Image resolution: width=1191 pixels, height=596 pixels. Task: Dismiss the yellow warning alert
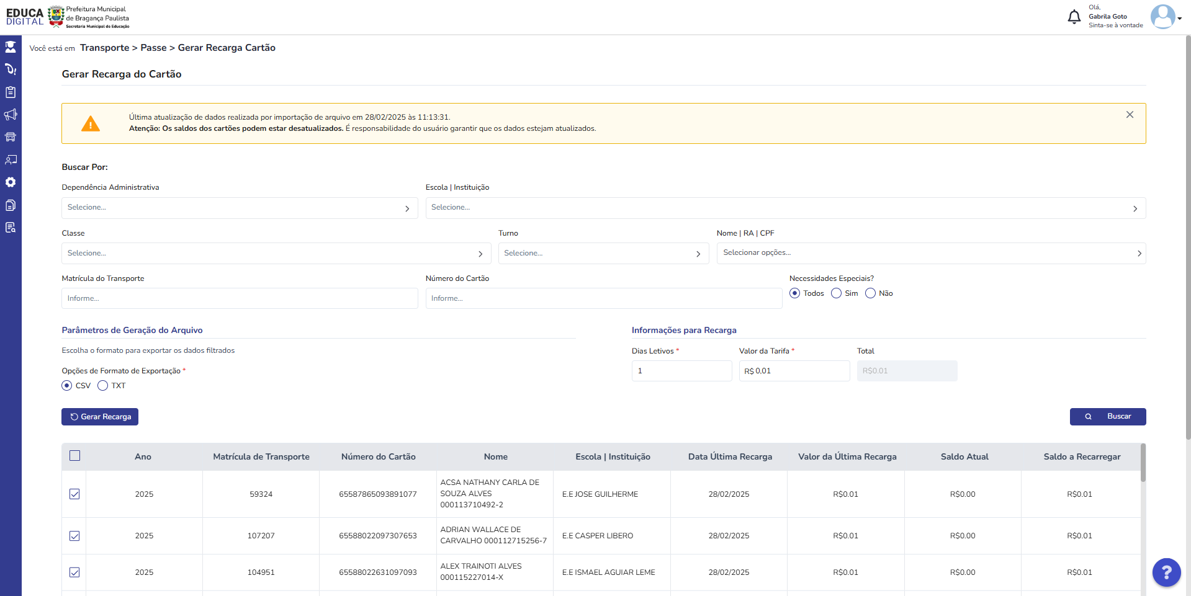(x=1130, y=115)
